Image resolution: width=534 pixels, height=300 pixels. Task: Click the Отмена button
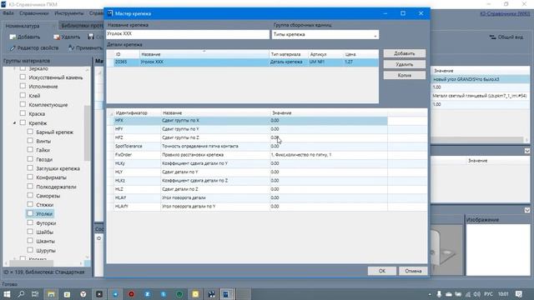[x=413, y=271]
